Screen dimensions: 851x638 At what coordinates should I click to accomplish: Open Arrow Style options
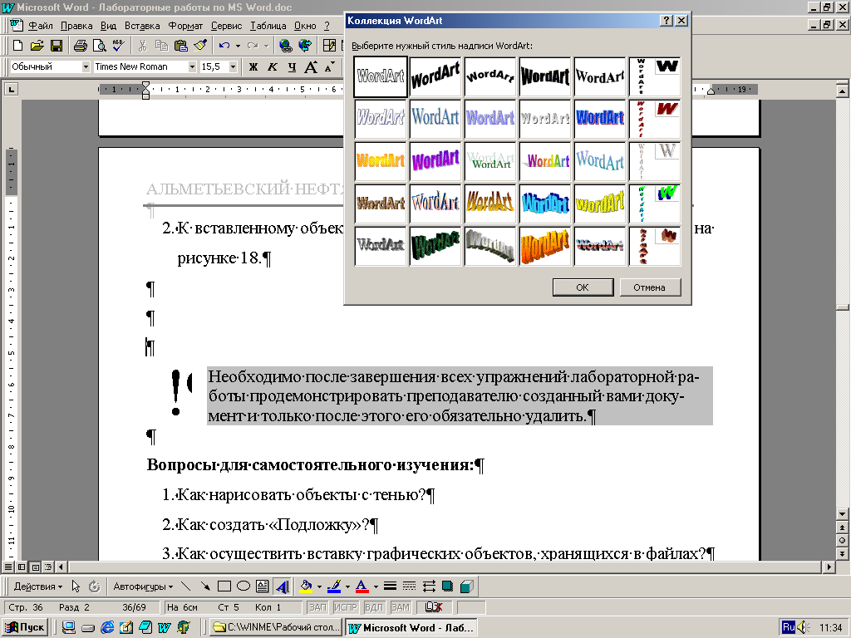[429, 586]
